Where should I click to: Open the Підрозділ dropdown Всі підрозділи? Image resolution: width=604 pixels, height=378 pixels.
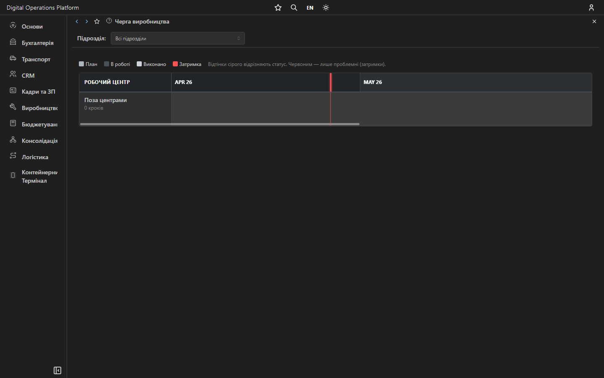(x=178, y=38)
